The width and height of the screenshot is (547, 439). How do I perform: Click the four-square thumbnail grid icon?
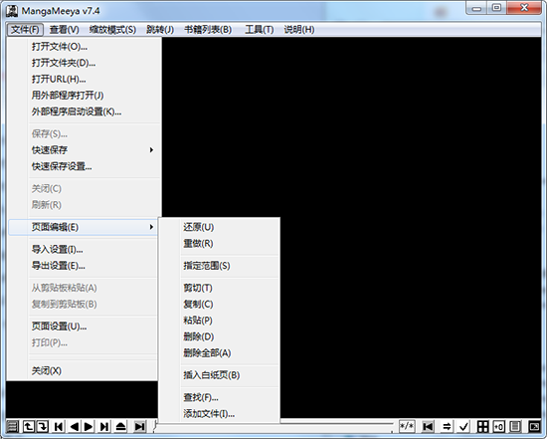pos(482,426)
